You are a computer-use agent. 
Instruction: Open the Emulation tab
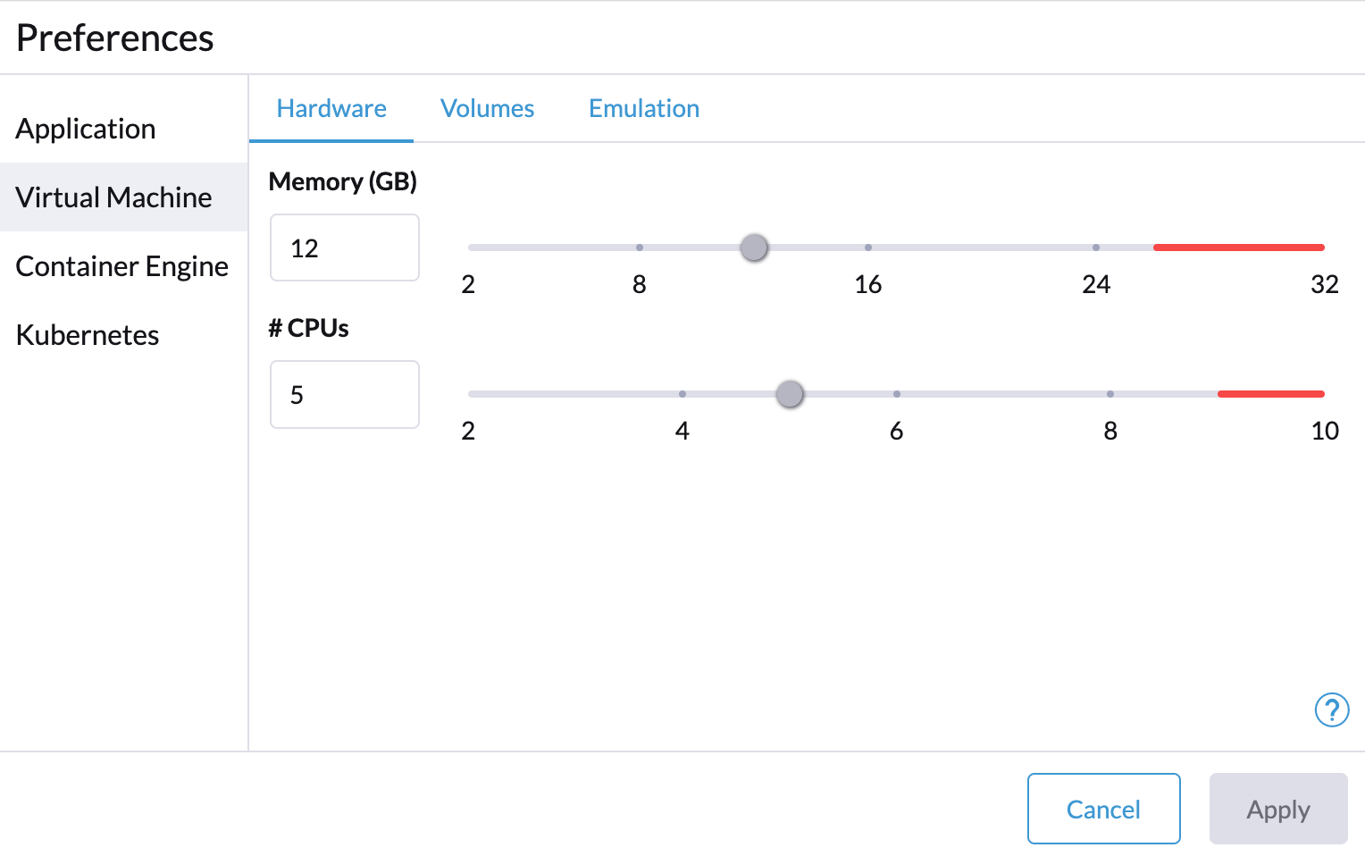643,108
